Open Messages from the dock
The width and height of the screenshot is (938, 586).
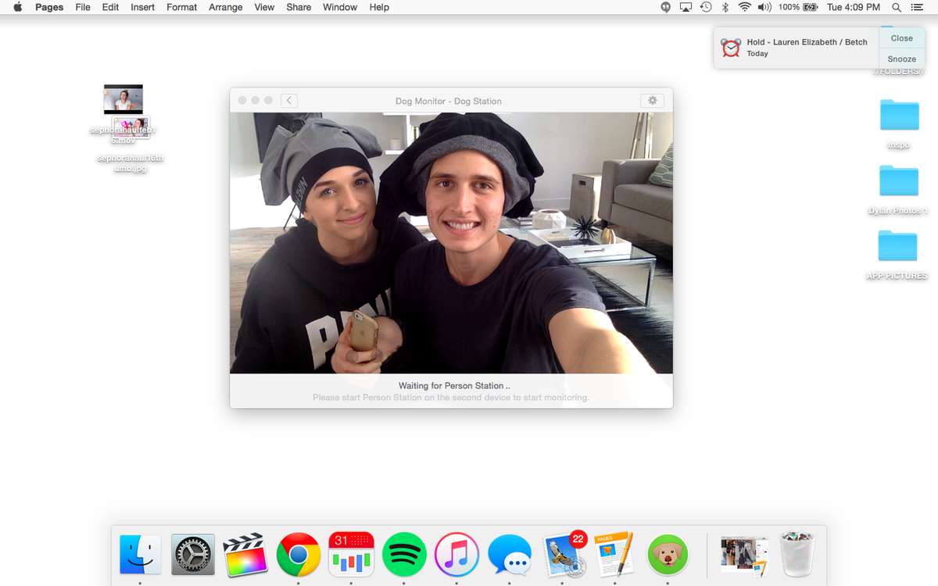[510, 555]
